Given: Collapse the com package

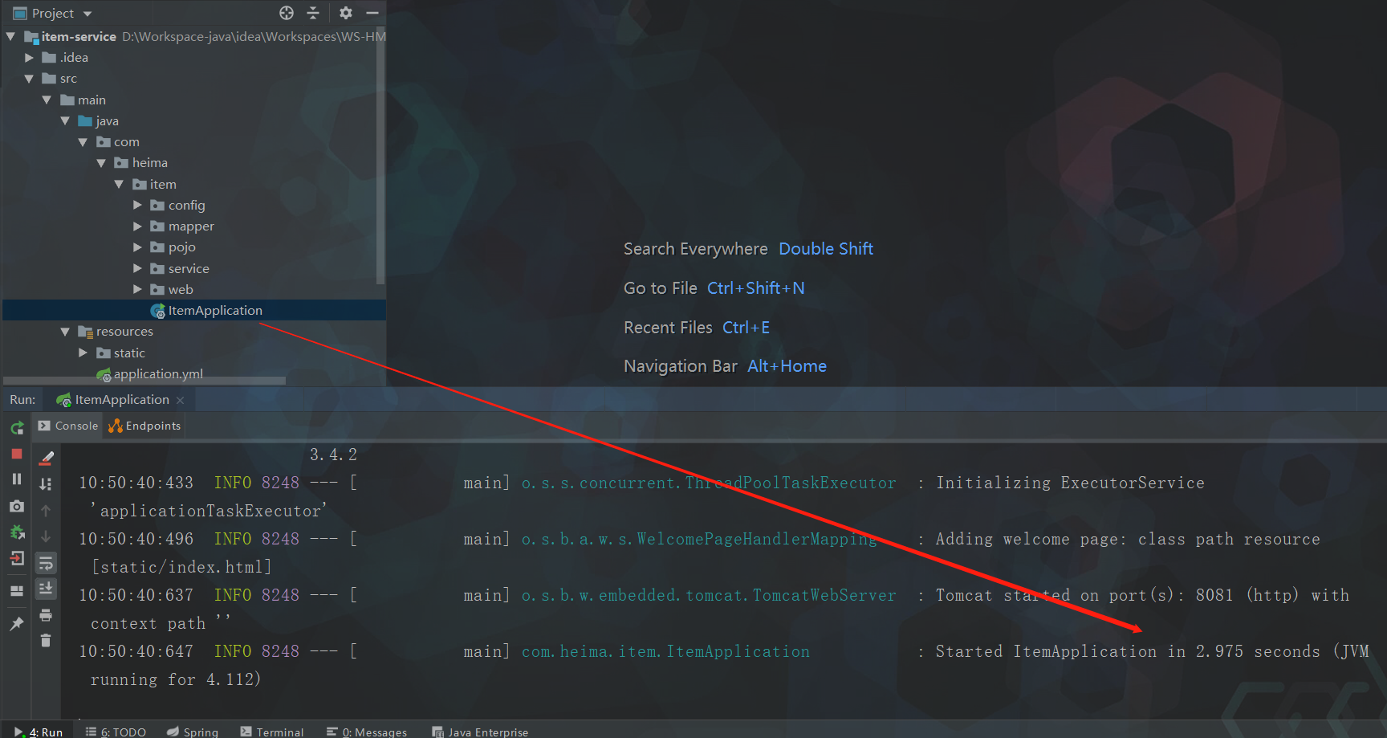Looking at the screenshot, I should click(83, 141).
